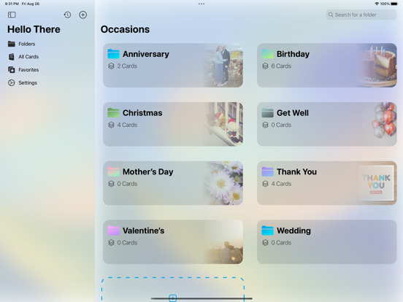Click Valentine's card stack icon
This screenshot has width=403, height=302.
111,243
